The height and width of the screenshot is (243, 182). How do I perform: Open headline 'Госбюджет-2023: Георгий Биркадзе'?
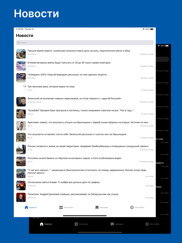point(67,75)
